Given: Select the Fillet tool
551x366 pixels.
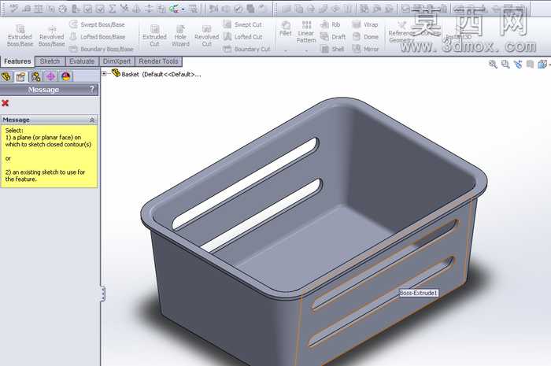Looking at the screenshot, I should pos(285,29).
